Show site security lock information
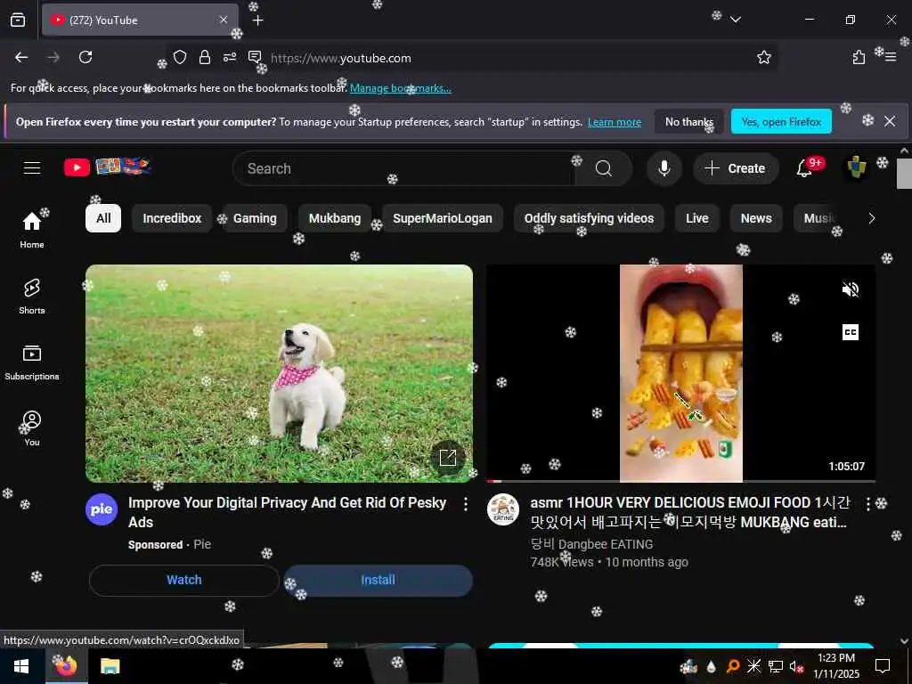This screenshot has height=684, width=912. pyautogui.click(x=205, y=57)
